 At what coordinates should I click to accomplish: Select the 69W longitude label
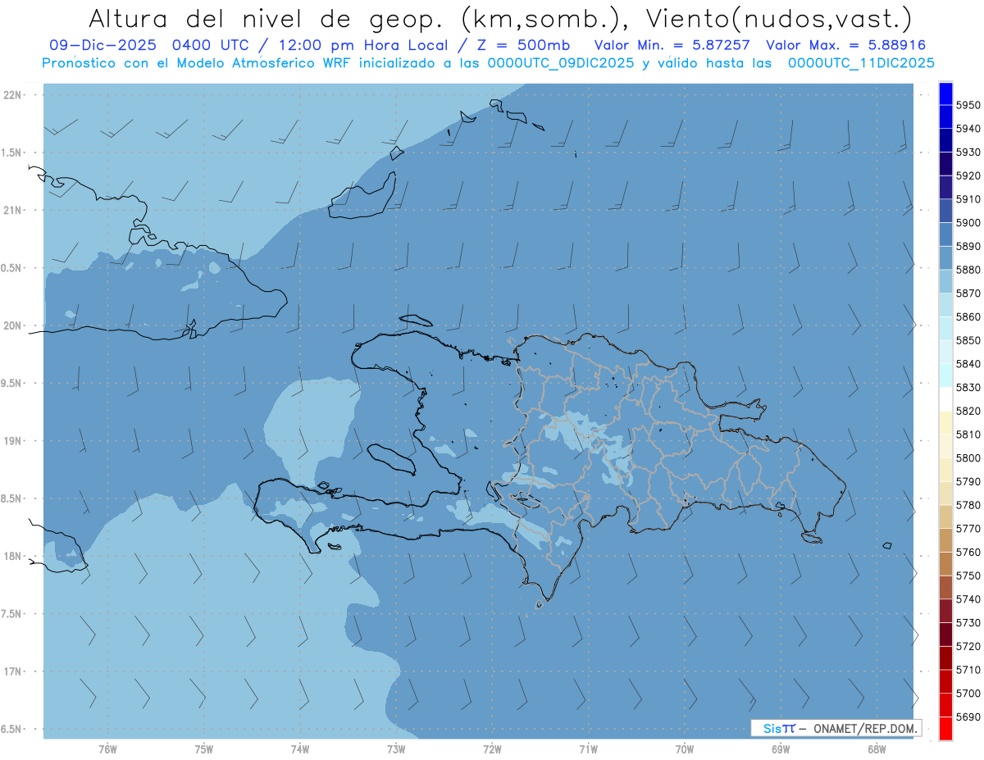[781, 749]
